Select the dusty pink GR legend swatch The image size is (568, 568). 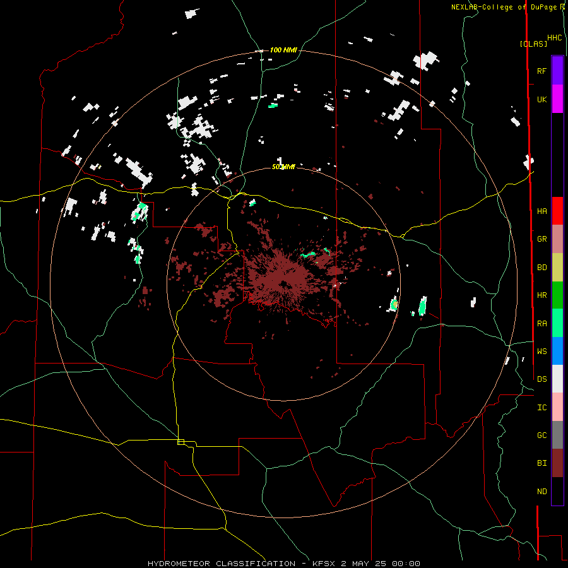(x=557, y=239)
